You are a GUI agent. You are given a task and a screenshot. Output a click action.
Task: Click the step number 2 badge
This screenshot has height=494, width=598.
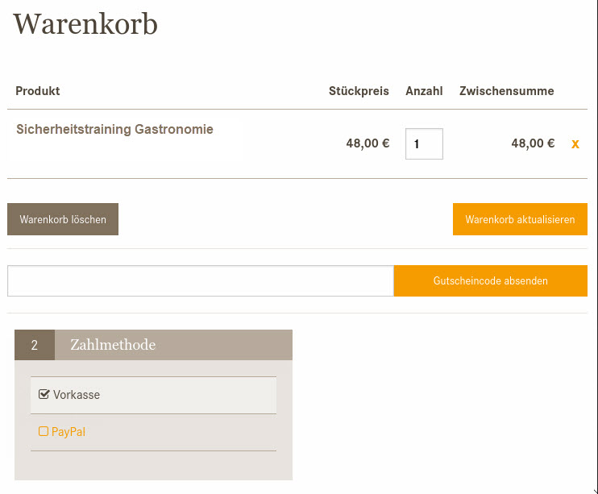point(35,345)
